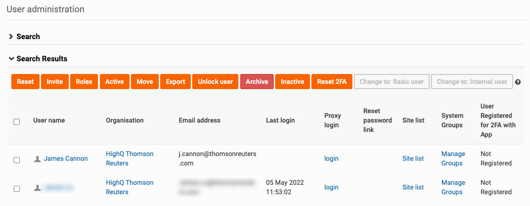
Task: Check the James Cannon row checkbox
Action: point(16,160)
